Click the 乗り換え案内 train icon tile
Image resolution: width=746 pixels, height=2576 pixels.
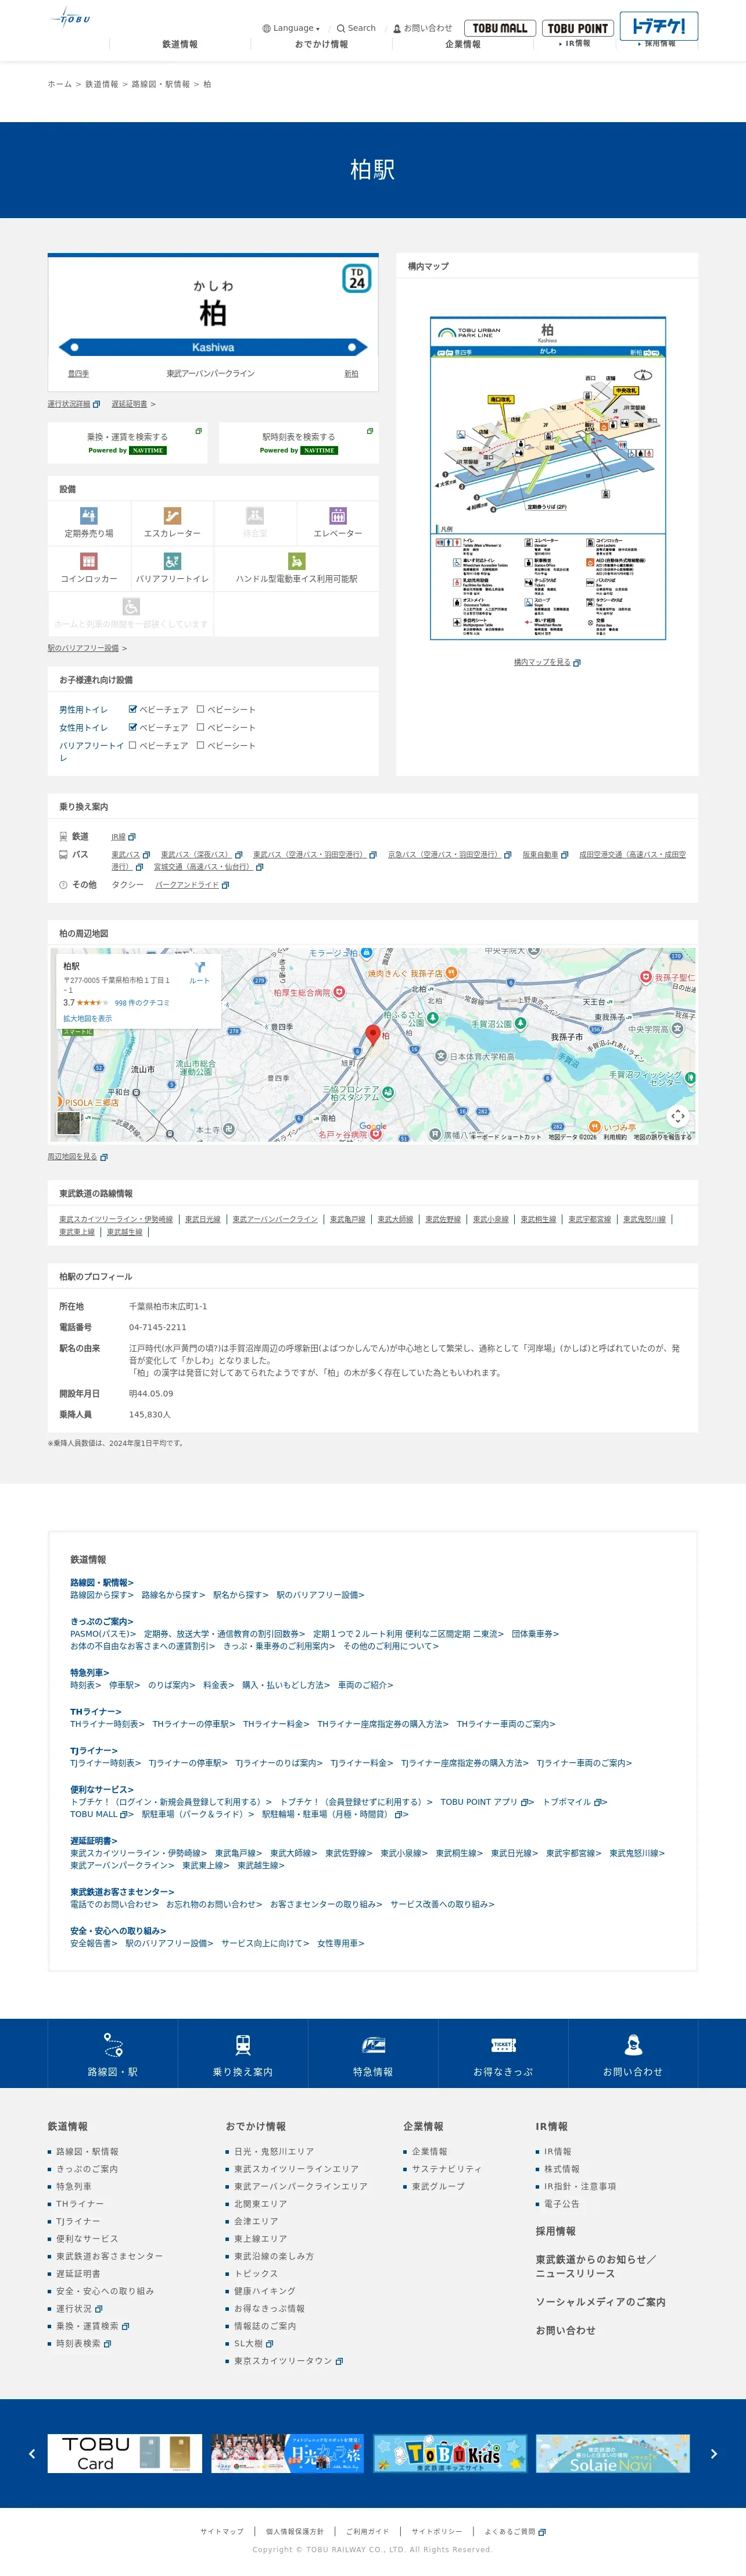coord(243,2052)
